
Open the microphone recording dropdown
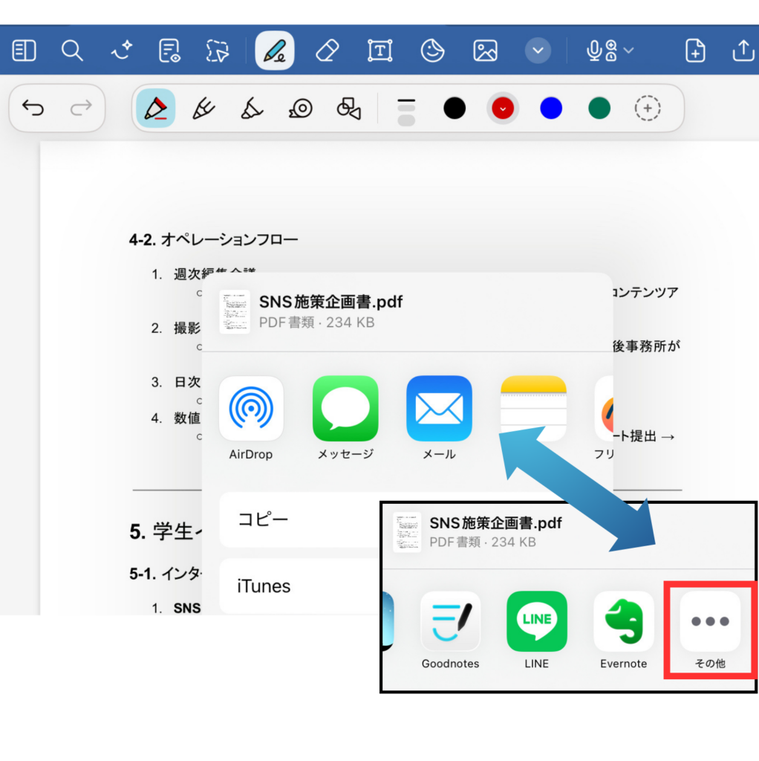(610, 51)
